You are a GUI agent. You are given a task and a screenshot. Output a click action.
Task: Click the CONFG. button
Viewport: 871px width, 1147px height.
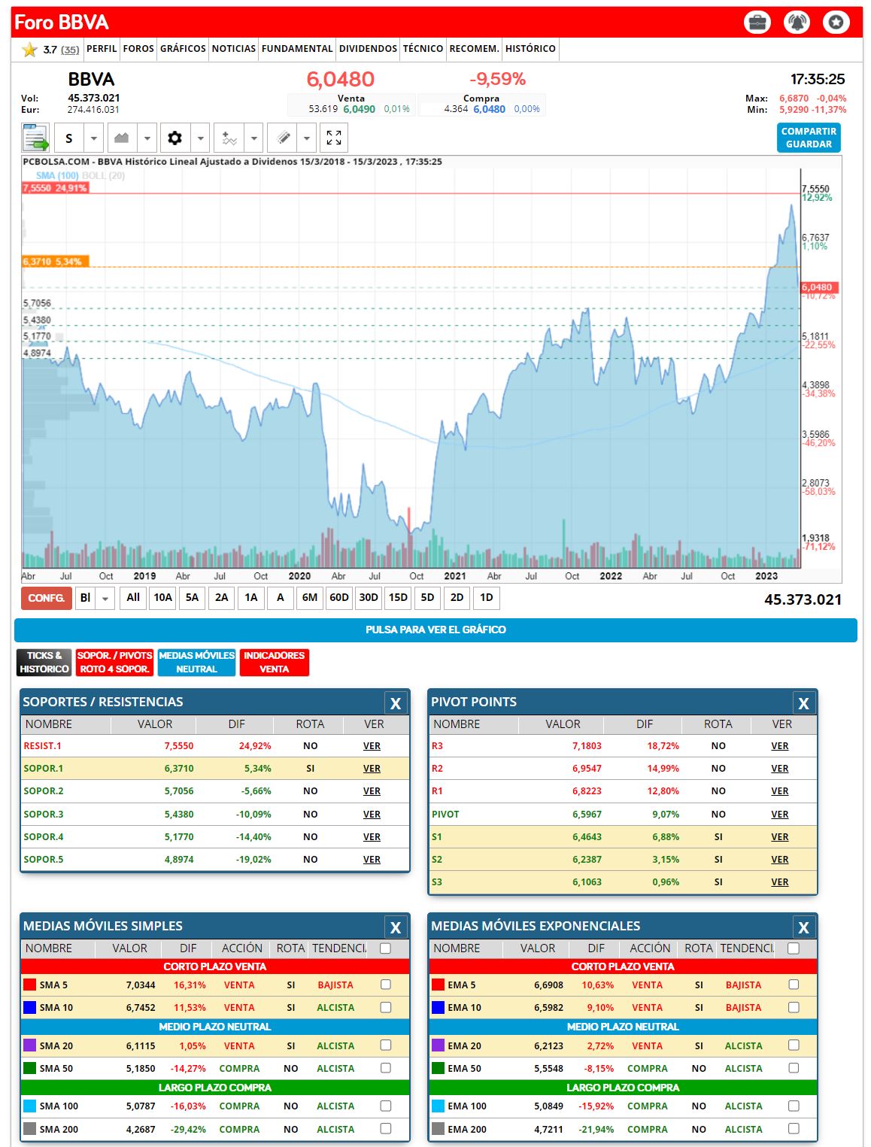point(47,598)
